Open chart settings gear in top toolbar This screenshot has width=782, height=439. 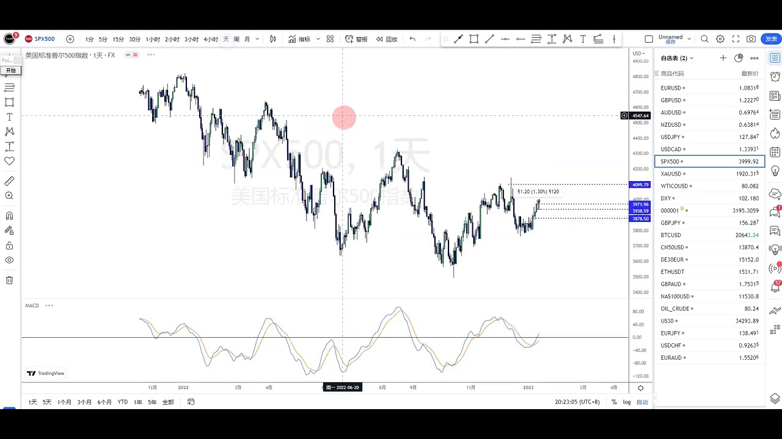[720, 39]
